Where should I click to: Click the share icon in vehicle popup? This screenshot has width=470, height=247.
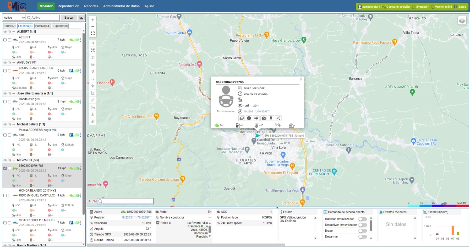click(x=278, y=118)
